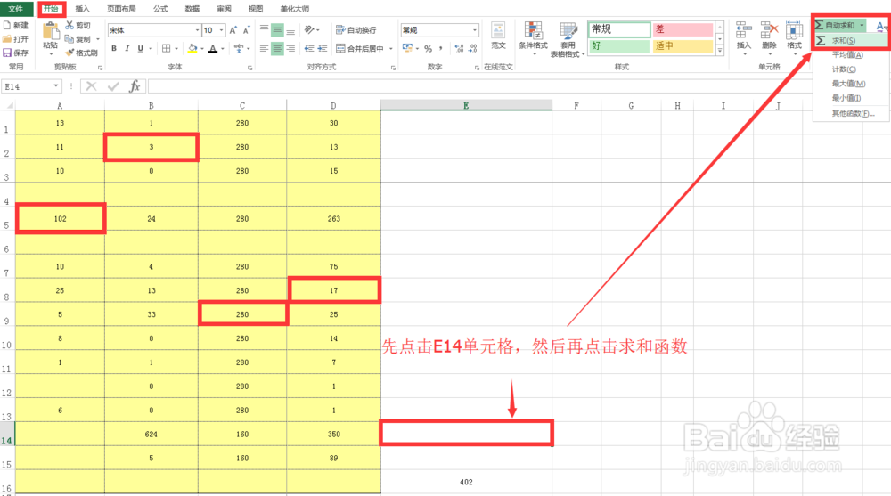The height and width of the screenshot is (496, 891).
Task: Choose 平均值(A) from the menu
Action: tap(849, 55)
